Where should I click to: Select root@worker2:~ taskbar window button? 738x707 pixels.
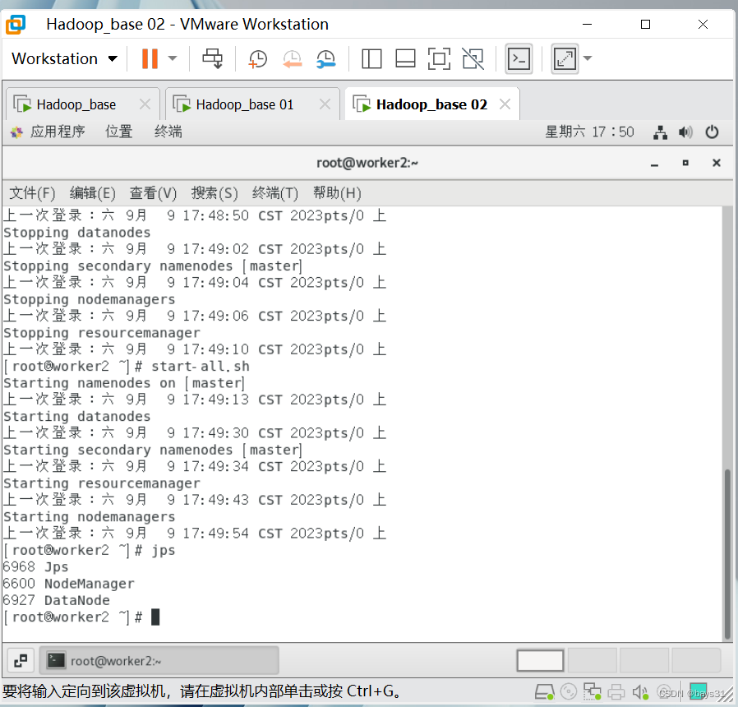click(159, 661)
